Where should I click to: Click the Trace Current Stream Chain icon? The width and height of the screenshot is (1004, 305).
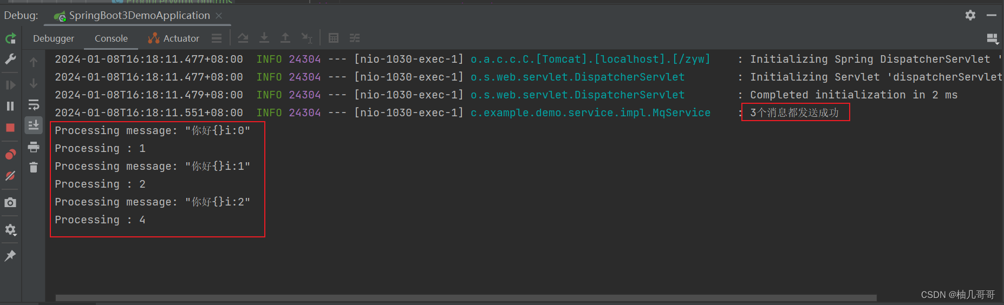355,38
